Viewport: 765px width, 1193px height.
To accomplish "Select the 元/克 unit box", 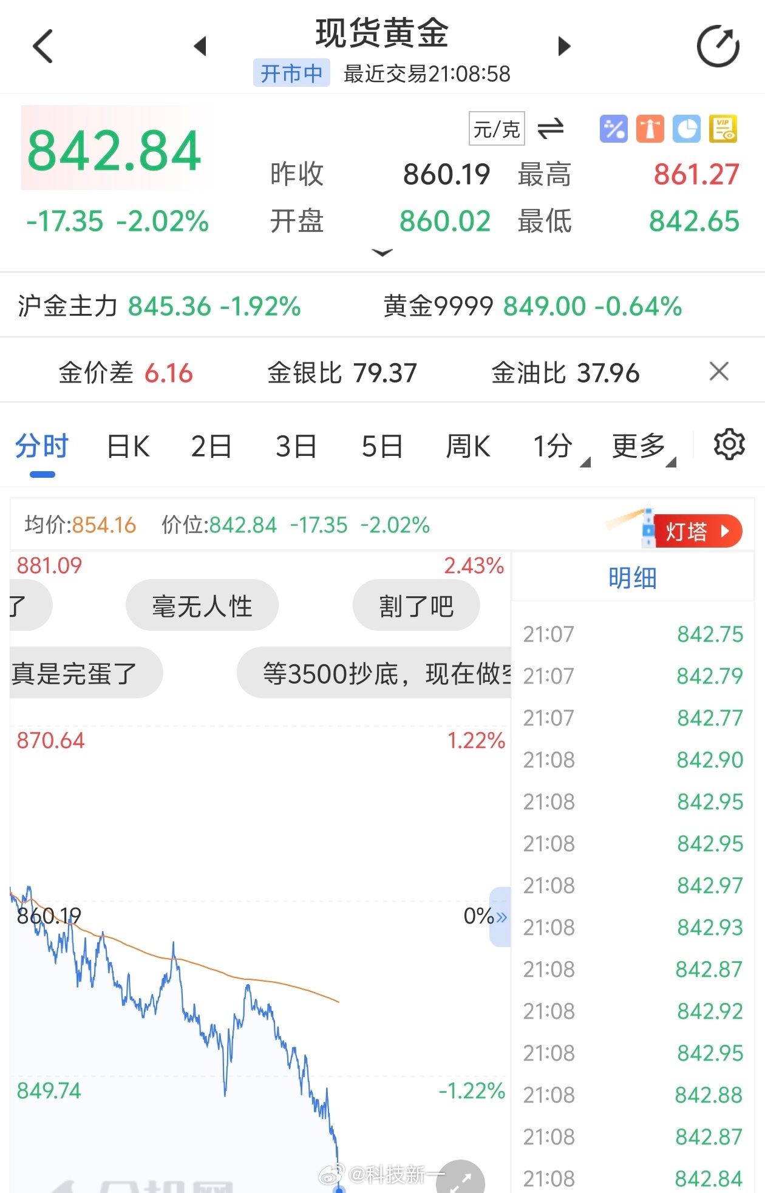I will pyautogui.click(x=497, y=129).
